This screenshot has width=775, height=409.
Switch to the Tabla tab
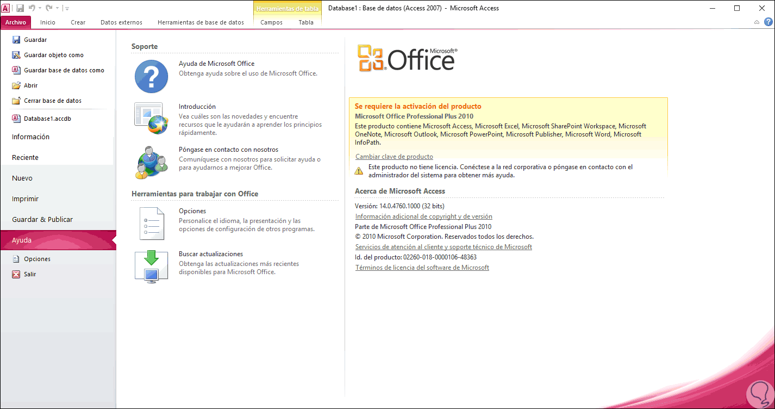point(306,22)
